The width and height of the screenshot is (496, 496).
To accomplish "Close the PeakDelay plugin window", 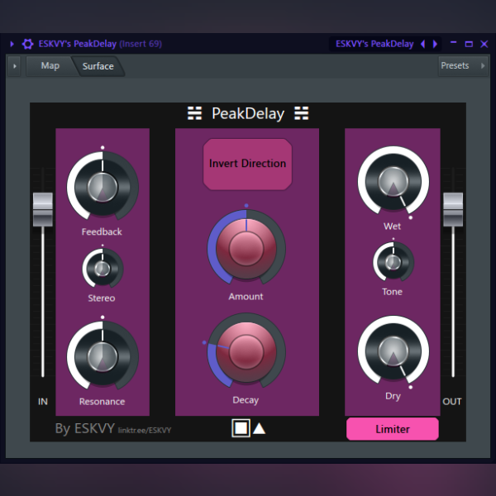I will 484,44.
